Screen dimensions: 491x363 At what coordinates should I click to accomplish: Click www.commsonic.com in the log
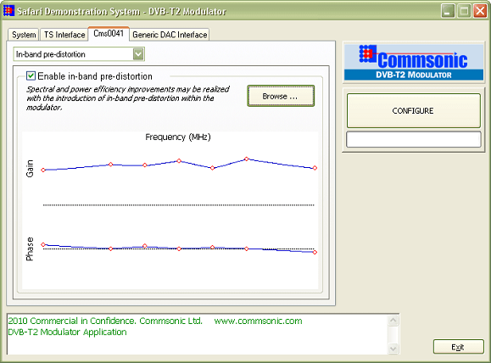tap(258, 321)
